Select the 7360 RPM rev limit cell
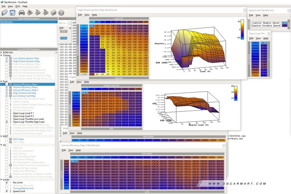This screenshot has width=291, height=194. coord(63,38)
